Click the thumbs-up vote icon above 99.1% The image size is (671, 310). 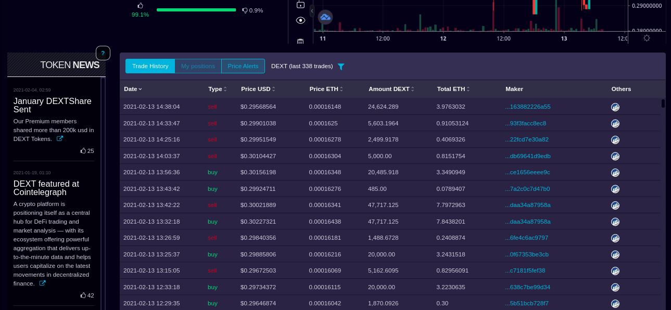(140, 5)
